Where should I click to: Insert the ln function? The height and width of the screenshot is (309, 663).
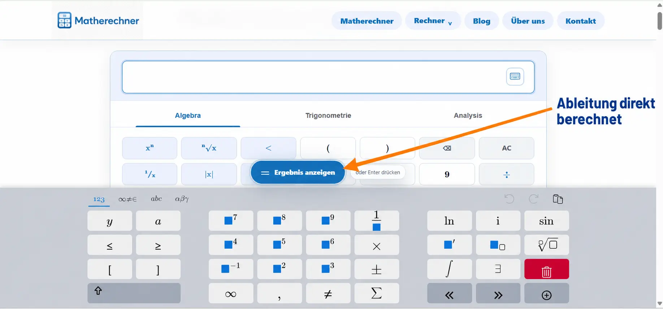pos(449,221)
